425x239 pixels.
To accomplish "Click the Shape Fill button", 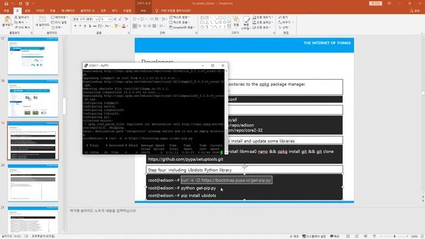I will pyautogui.click(x=262, y=17).
